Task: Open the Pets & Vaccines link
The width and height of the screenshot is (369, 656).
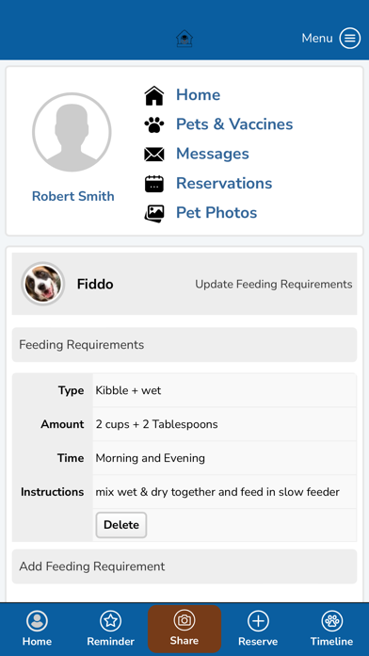Action: click(x=234, y=124)
